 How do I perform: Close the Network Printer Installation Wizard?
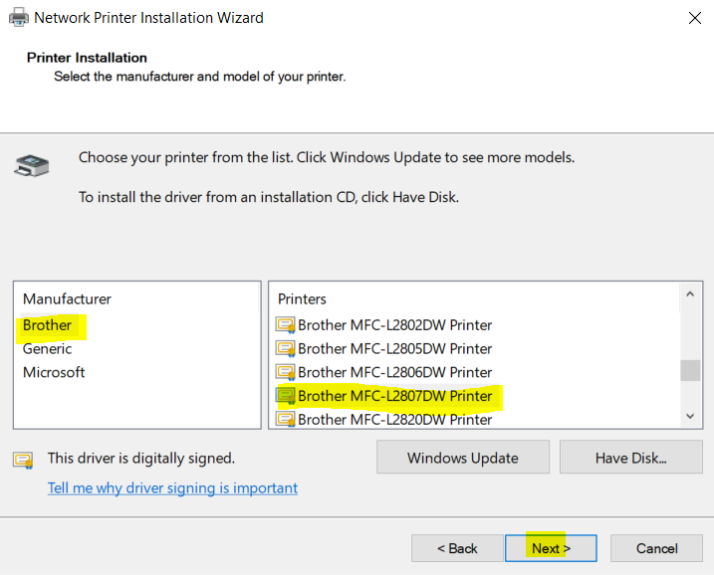click(x=695, y=18)
